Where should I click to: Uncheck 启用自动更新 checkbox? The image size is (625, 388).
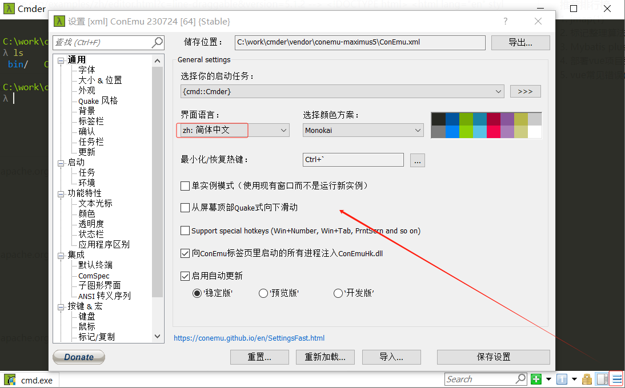(x=185, y=276)
